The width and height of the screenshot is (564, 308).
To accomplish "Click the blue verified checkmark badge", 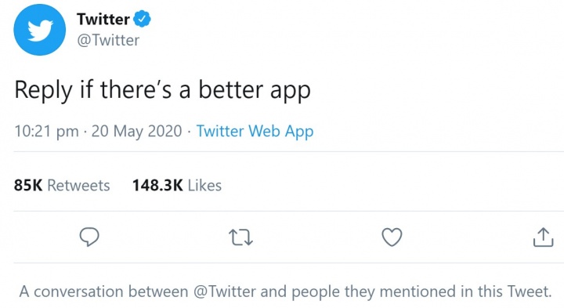I will pos(142,19).
